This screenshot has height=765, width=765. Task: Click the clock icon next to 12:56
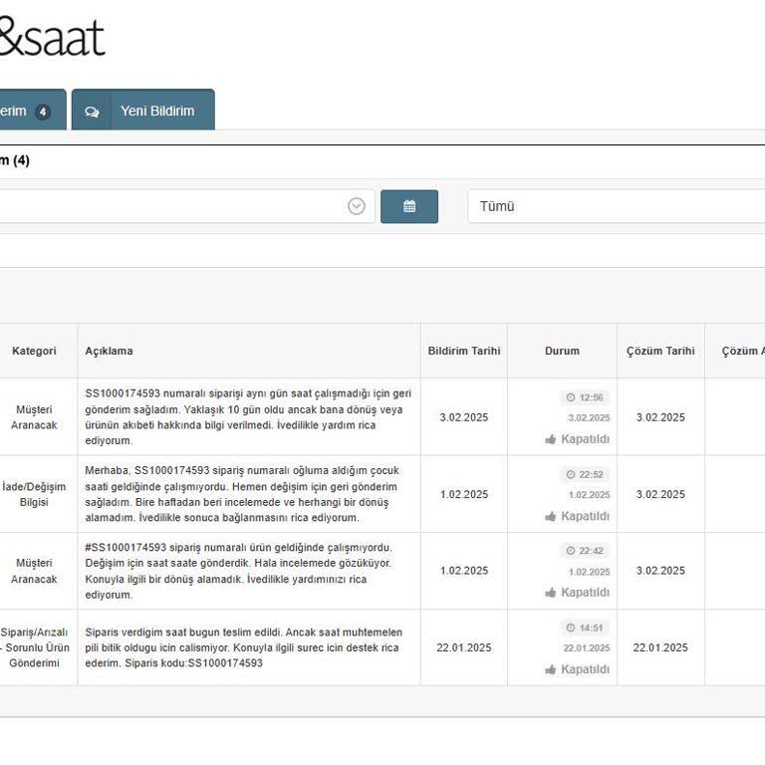[571, 397]
